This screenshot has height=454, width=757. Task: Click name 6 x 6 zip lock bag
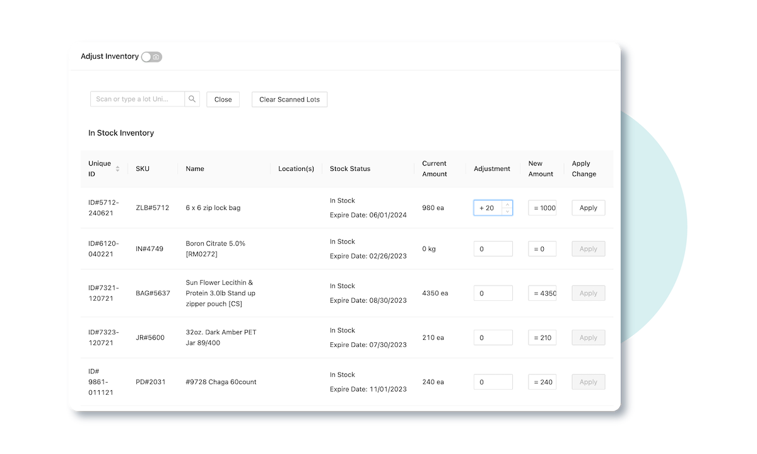pyautogui.click(x=213, y=208)
